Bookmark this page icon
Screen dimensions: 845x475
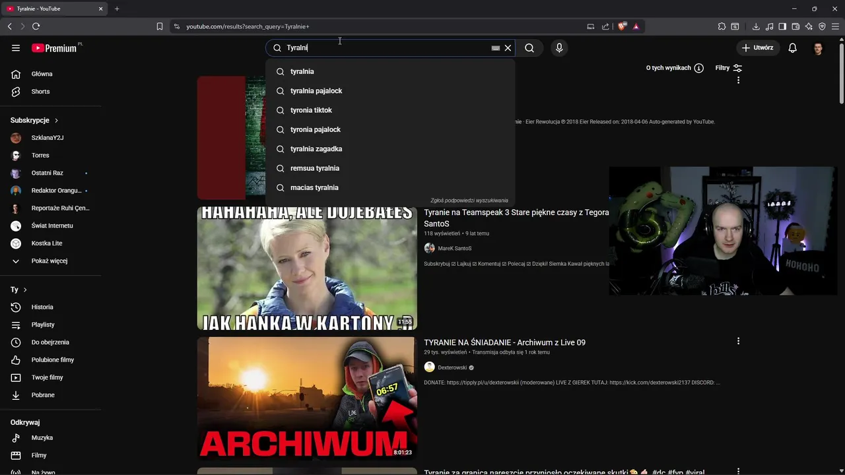(x=159, y=26)
